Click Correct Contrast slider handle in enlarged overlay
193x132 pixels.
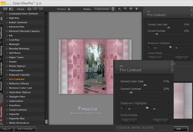(131, 92)
